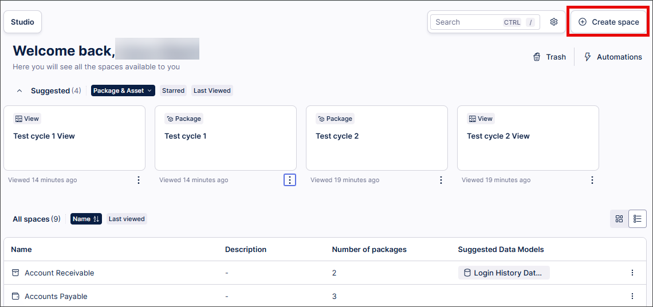Viewport: 653px width, 307px height.
Task: Click the 'Viewed 14 minutes ago' text under Test cycle 1 View
Action: (42, 180)
